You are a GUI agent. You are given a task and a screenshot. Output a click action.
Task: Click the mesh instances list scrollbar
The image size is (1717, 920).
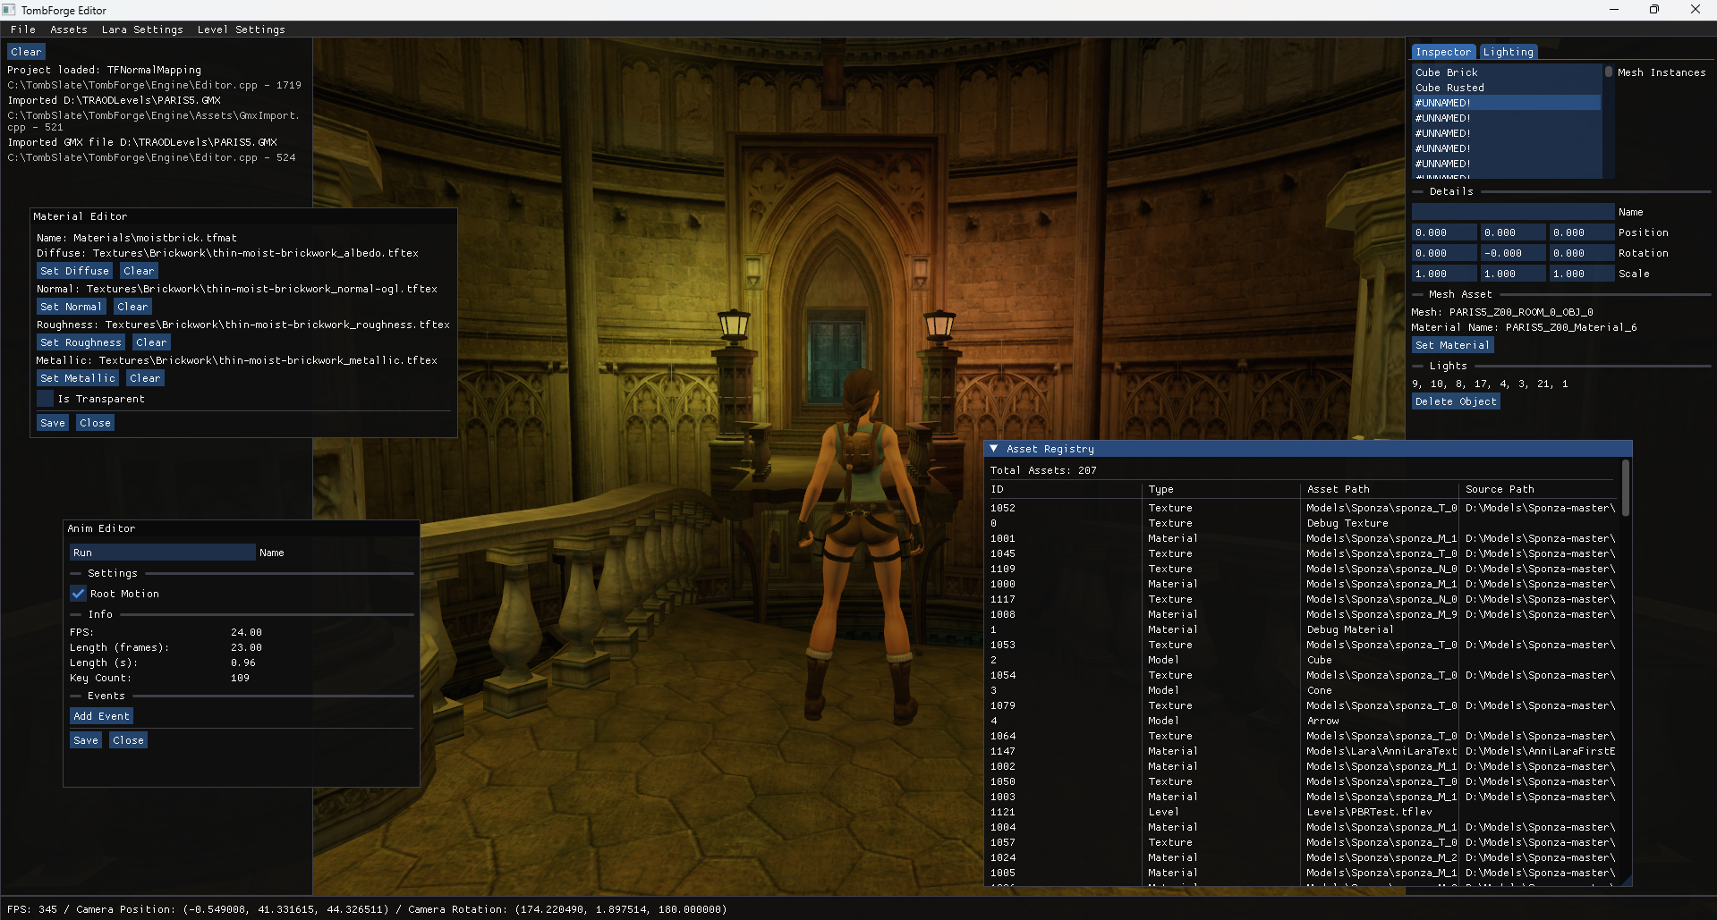pos(1608,73)
